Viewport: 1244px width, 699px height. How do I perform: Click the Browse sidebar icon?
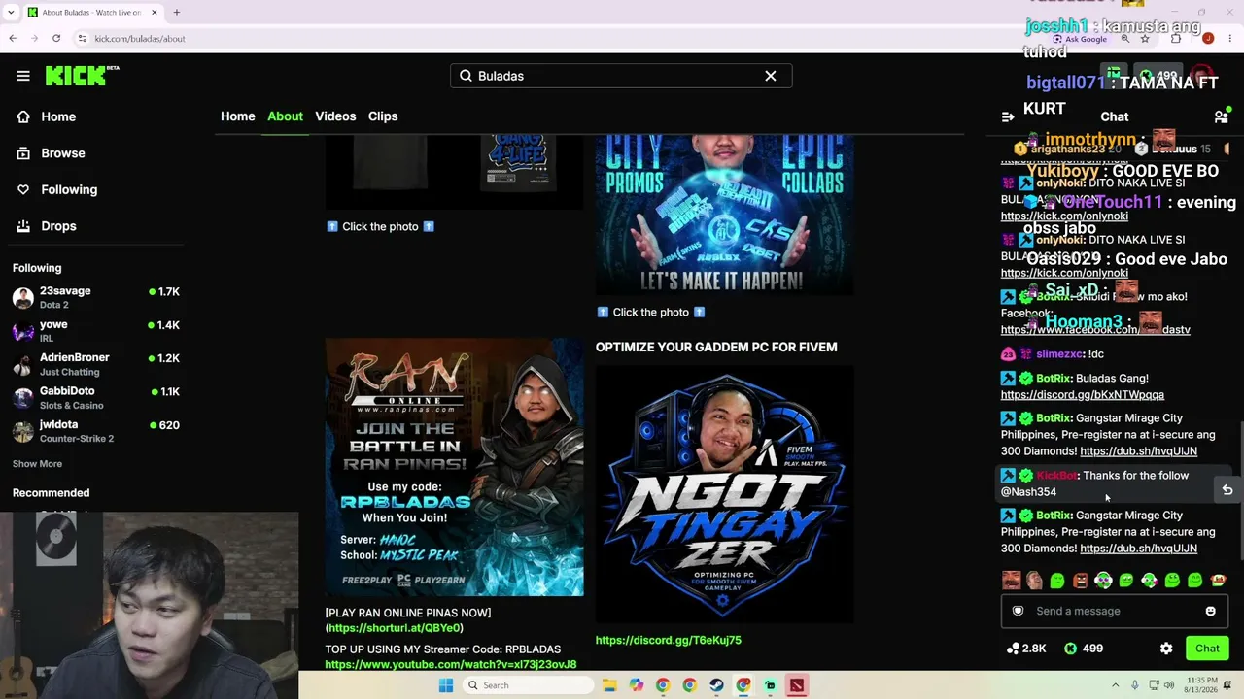pos(23,153)
